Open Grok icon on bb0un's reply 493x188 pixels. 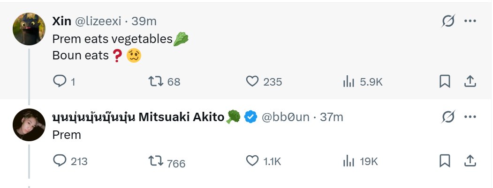pos(447,117)
